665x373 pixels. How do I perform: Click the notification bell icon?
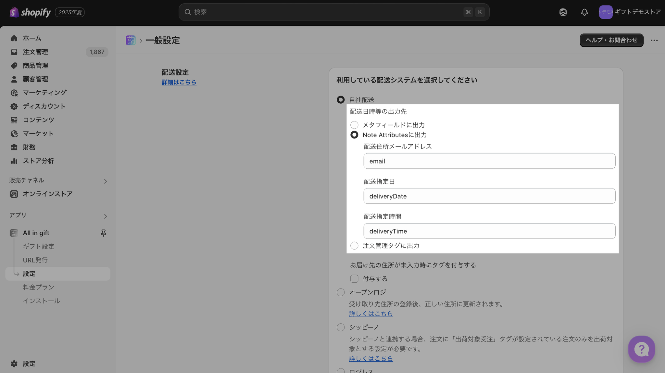[584, 12]
